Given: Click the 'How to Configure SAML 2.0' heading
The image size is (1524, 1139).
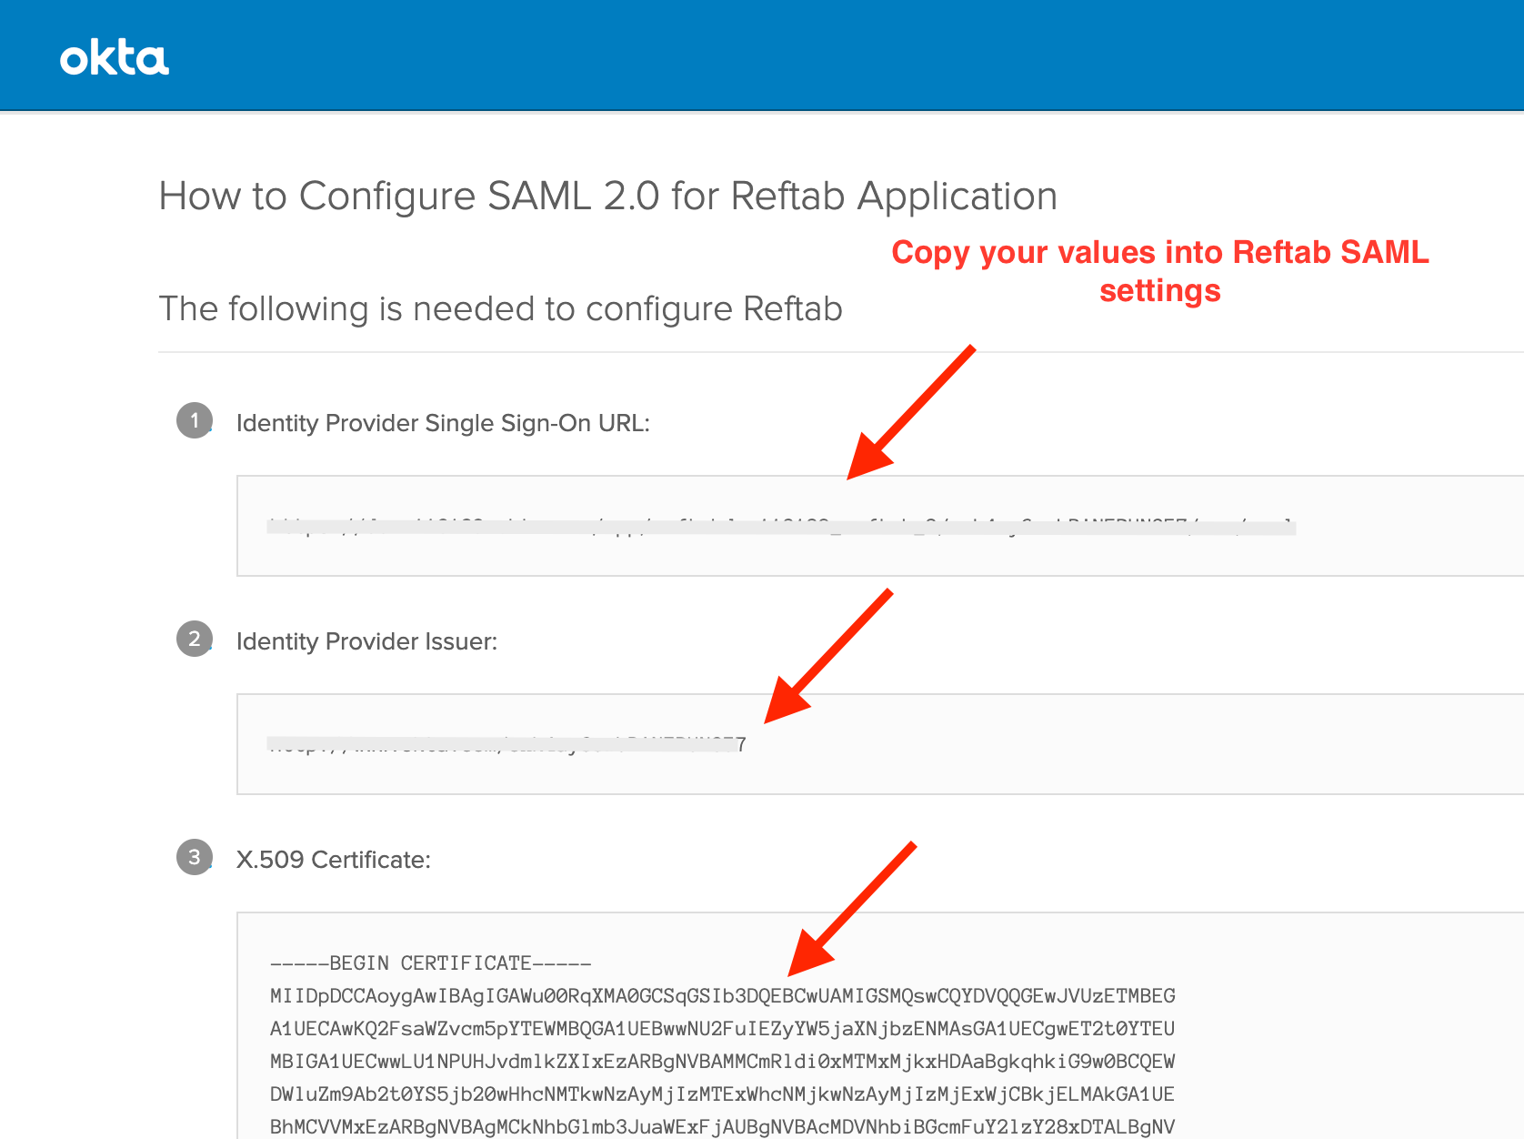Looking at the screenshot, I should click(x=608, y=196).
